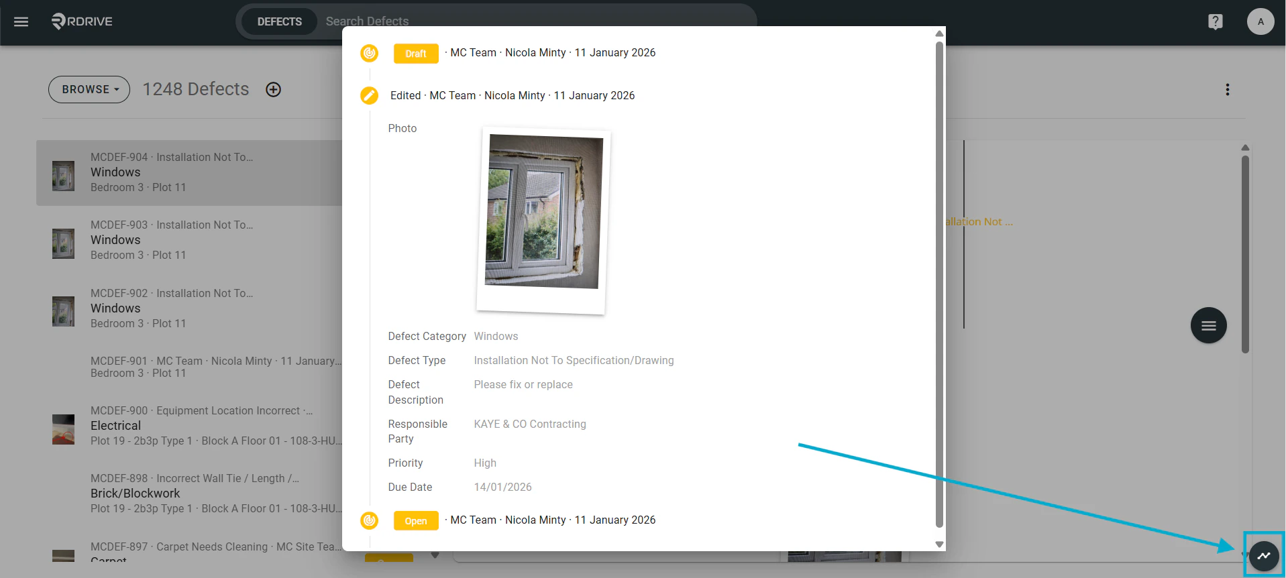The width and height of the screenshot is (1286, 578).
Task: Click the 'Windows' defect category value
Action: [x=496, y=337]
